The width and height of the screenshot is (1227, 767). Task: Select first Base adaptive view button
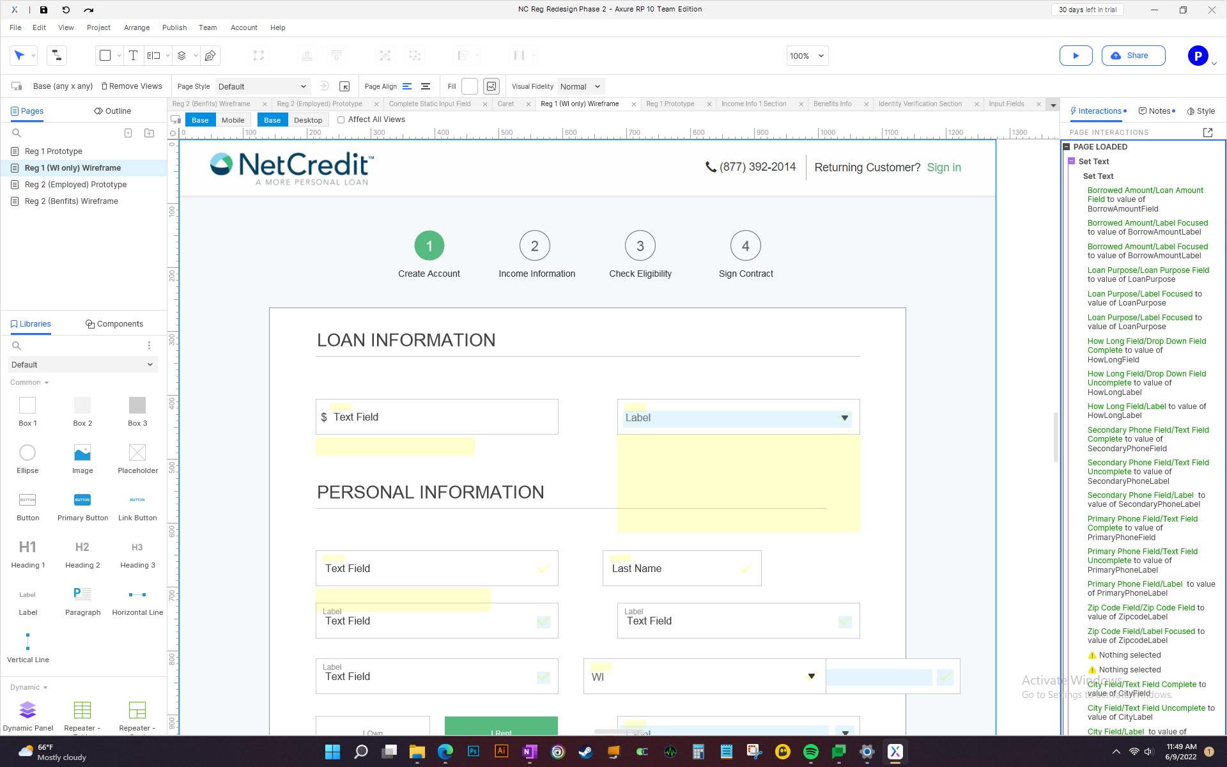point(200,120)
